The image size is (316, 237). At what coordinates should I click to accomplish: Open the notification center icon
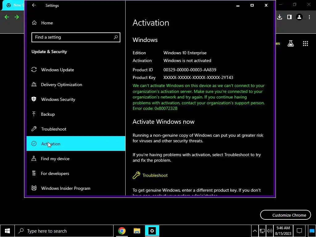(x=299, y=231)
